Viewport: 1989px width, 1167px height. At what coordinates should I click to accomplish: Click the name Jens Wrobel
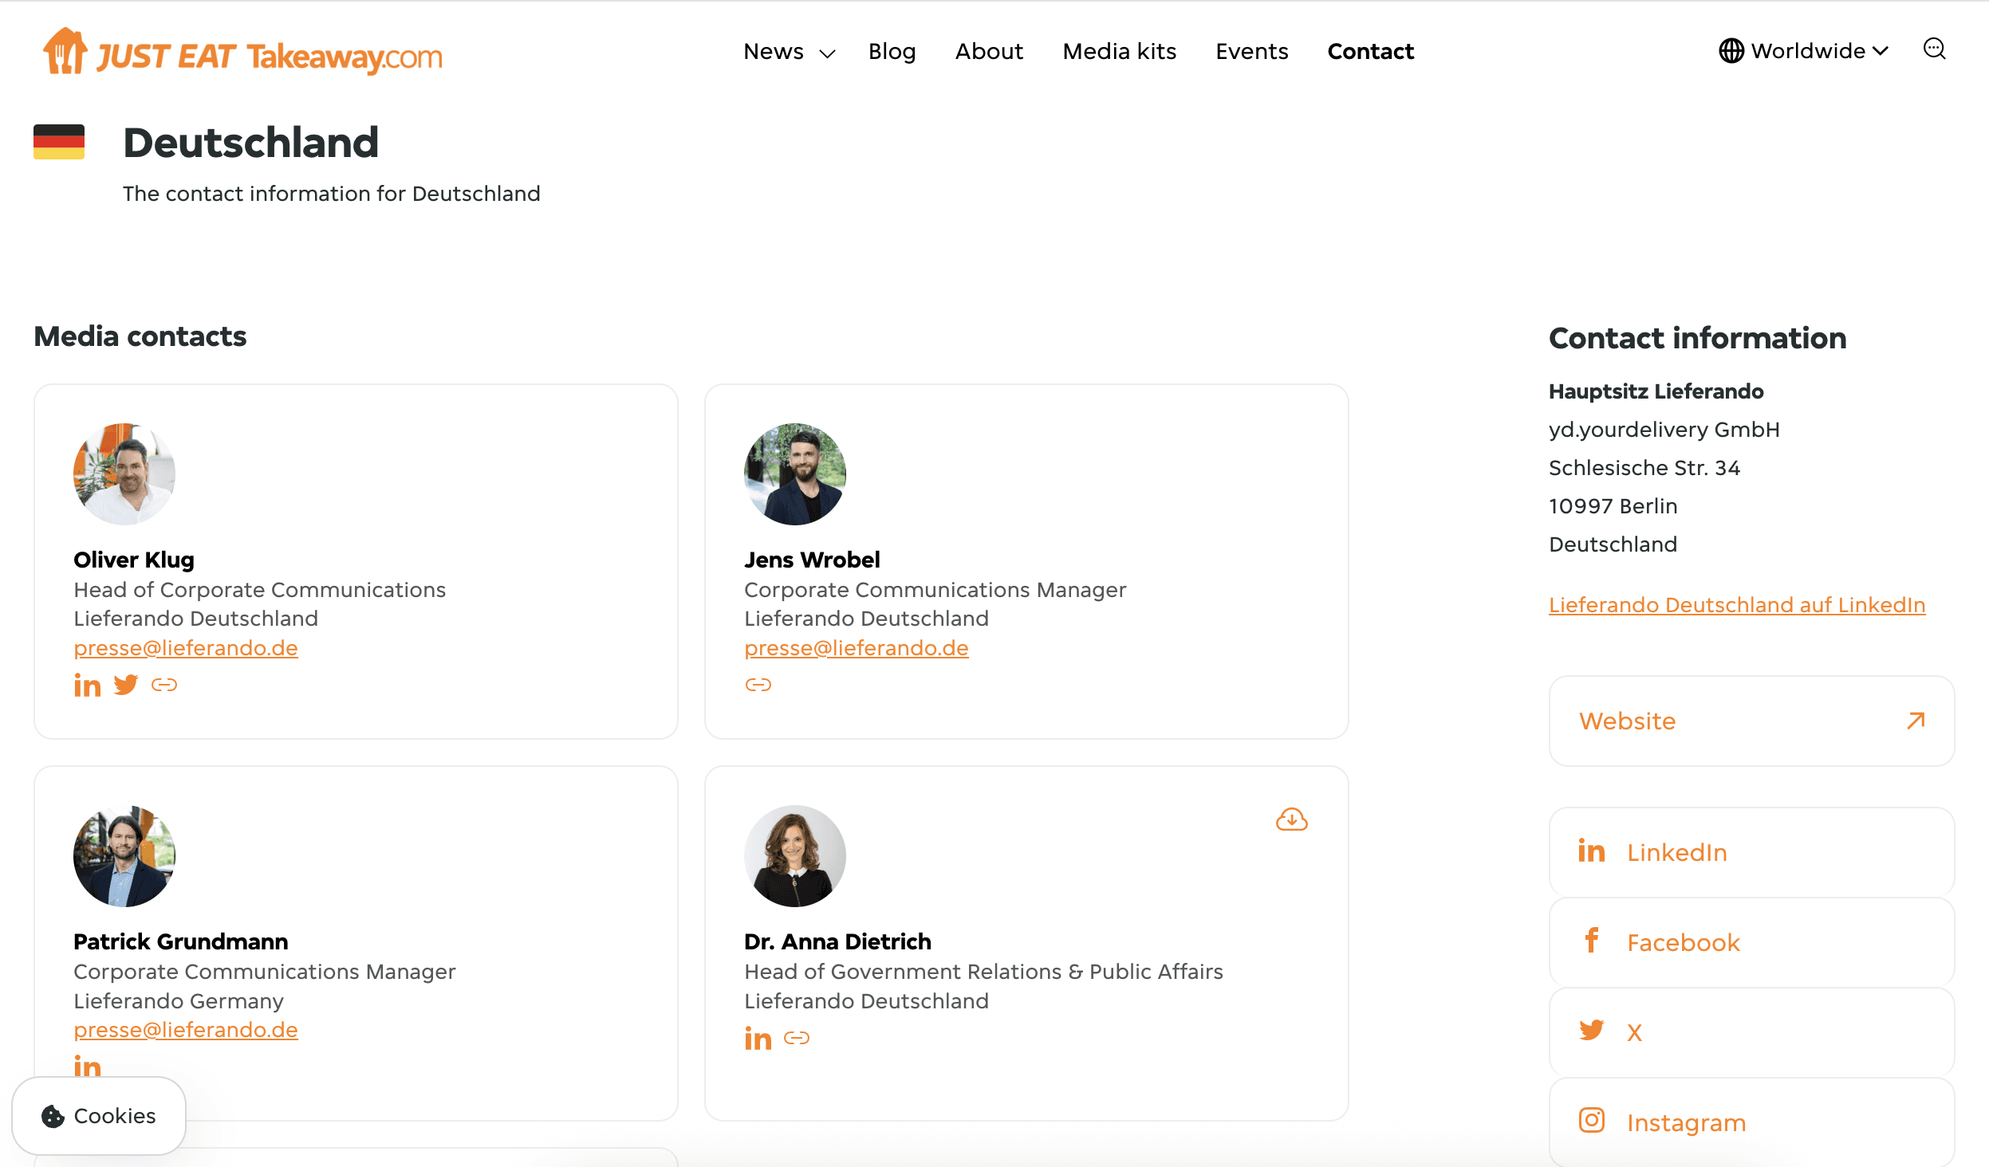[x=812, y=560]
